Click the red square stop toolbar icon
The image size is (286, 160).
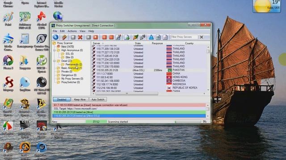coord(96,37)
